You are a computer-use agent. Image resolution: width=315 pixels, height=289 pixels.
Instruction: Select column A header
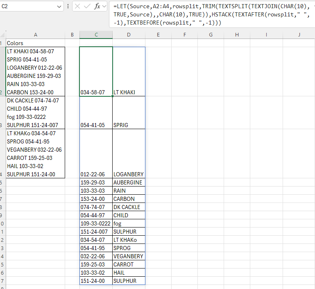click(35, 35)
